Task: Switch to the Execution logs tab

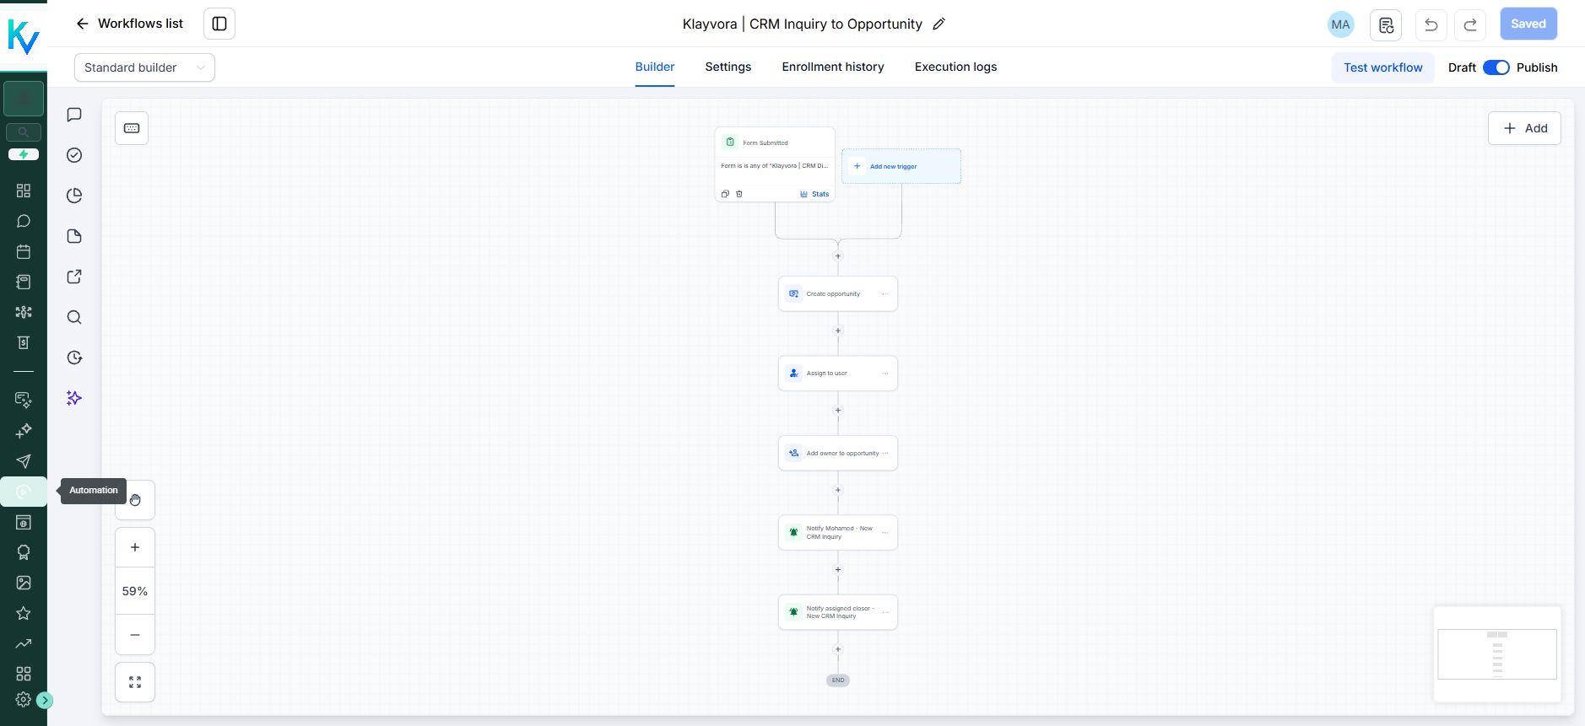Action: [x=955, y=67]
